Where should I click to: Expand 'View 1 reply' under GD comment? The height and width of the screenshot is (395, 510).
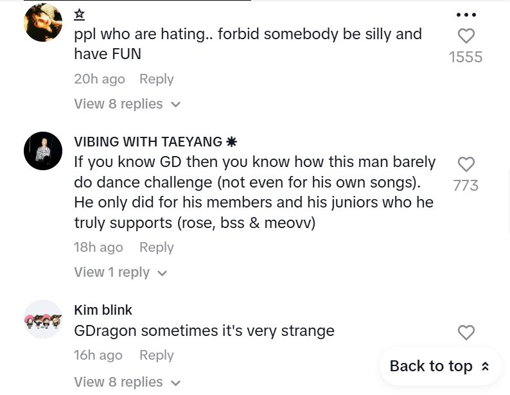pos(120,272)
